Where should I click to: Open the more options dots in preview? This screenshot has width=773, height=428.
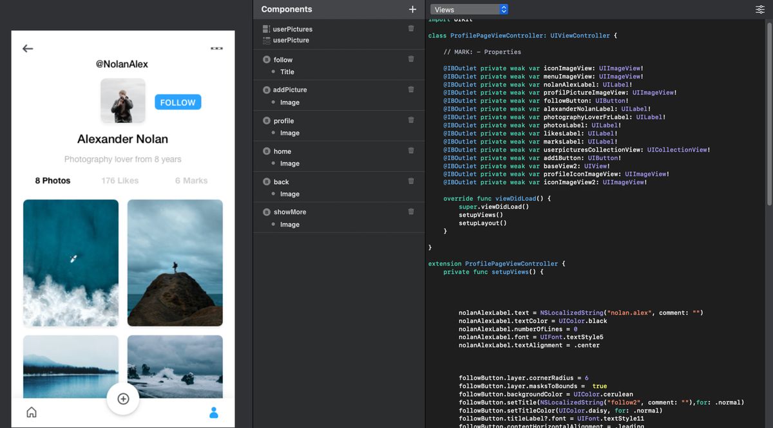(x=216, y=48)
